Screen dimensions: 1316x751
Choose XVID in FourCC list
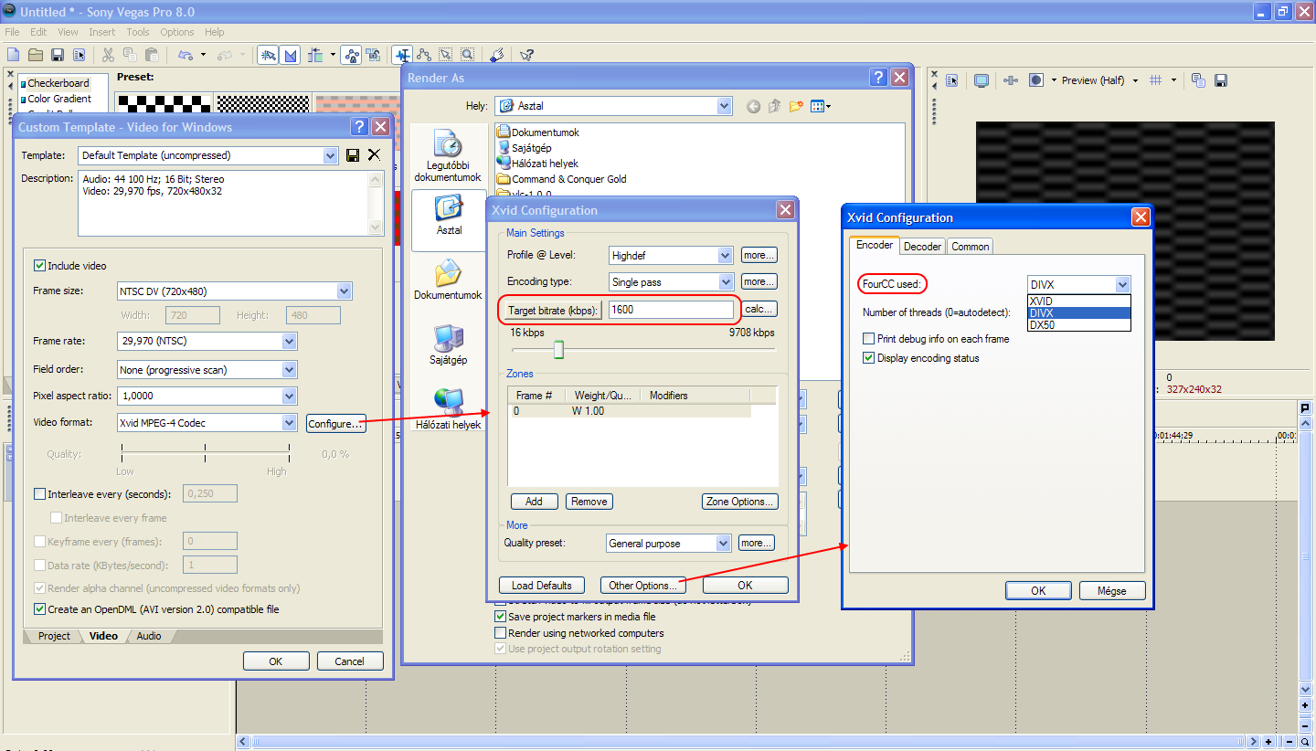pyautogui.click(x=1078, y=301)
